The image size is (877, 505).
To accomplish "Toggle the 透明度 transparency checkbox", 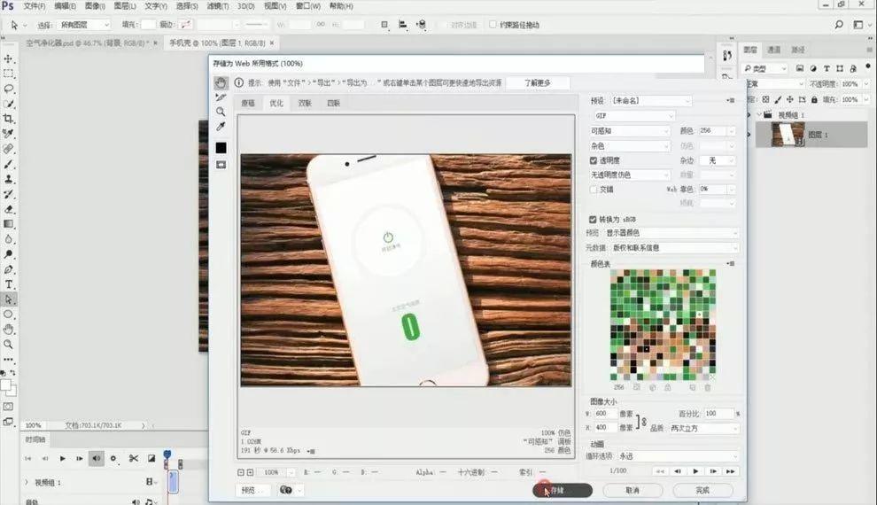I will click(593, 160).
